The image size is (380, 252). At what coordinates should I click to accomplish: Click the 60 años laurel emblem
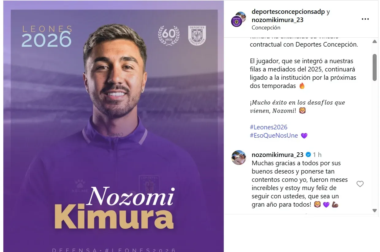[x=169, y=36]
